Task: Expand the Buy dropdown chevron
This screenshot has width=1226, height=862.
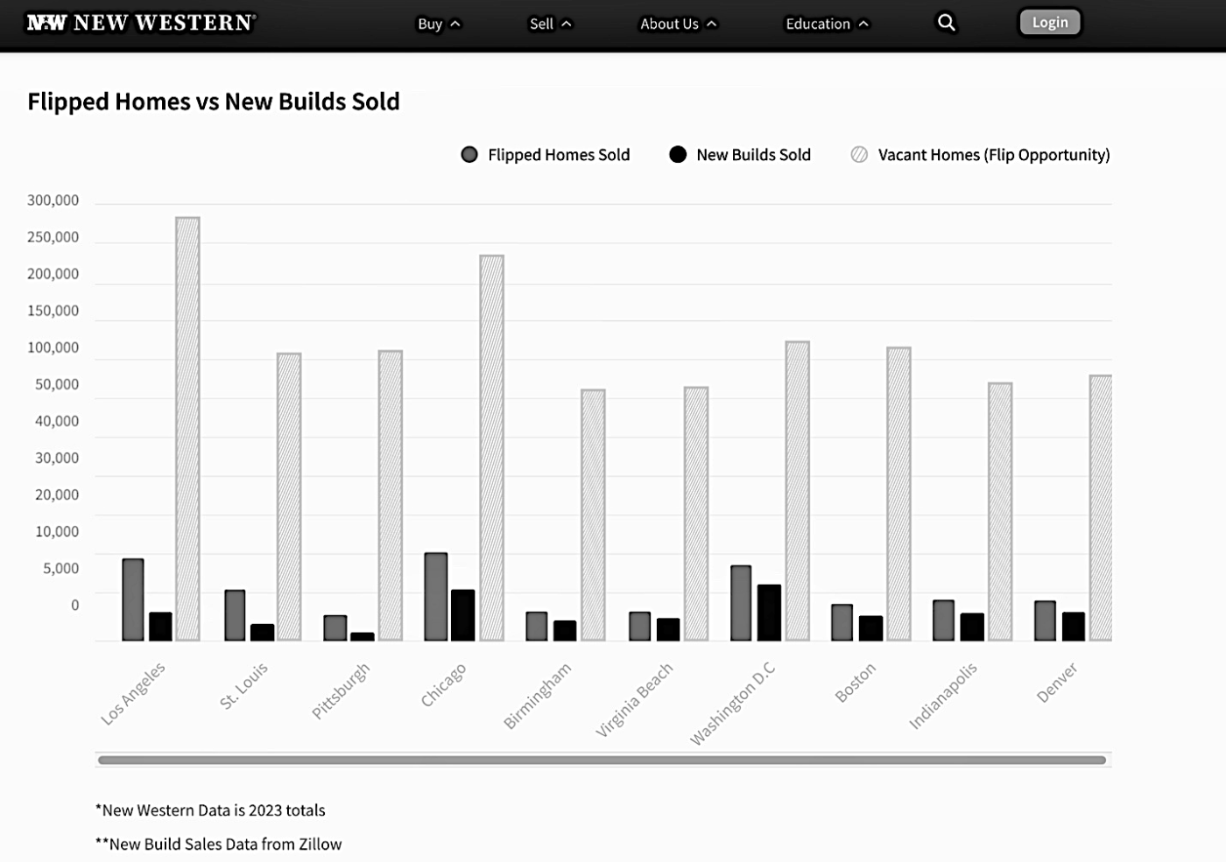Action: tap(455, 25)
